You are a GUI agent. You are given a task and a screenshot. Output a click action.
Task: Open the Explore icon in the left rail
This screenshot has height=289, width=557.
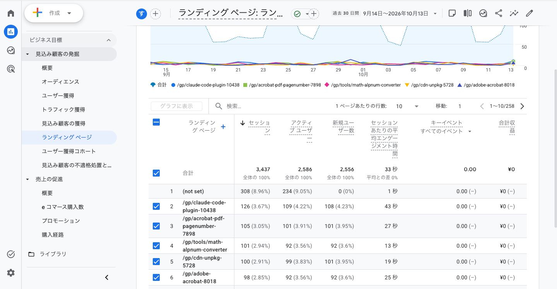(11, 51)
